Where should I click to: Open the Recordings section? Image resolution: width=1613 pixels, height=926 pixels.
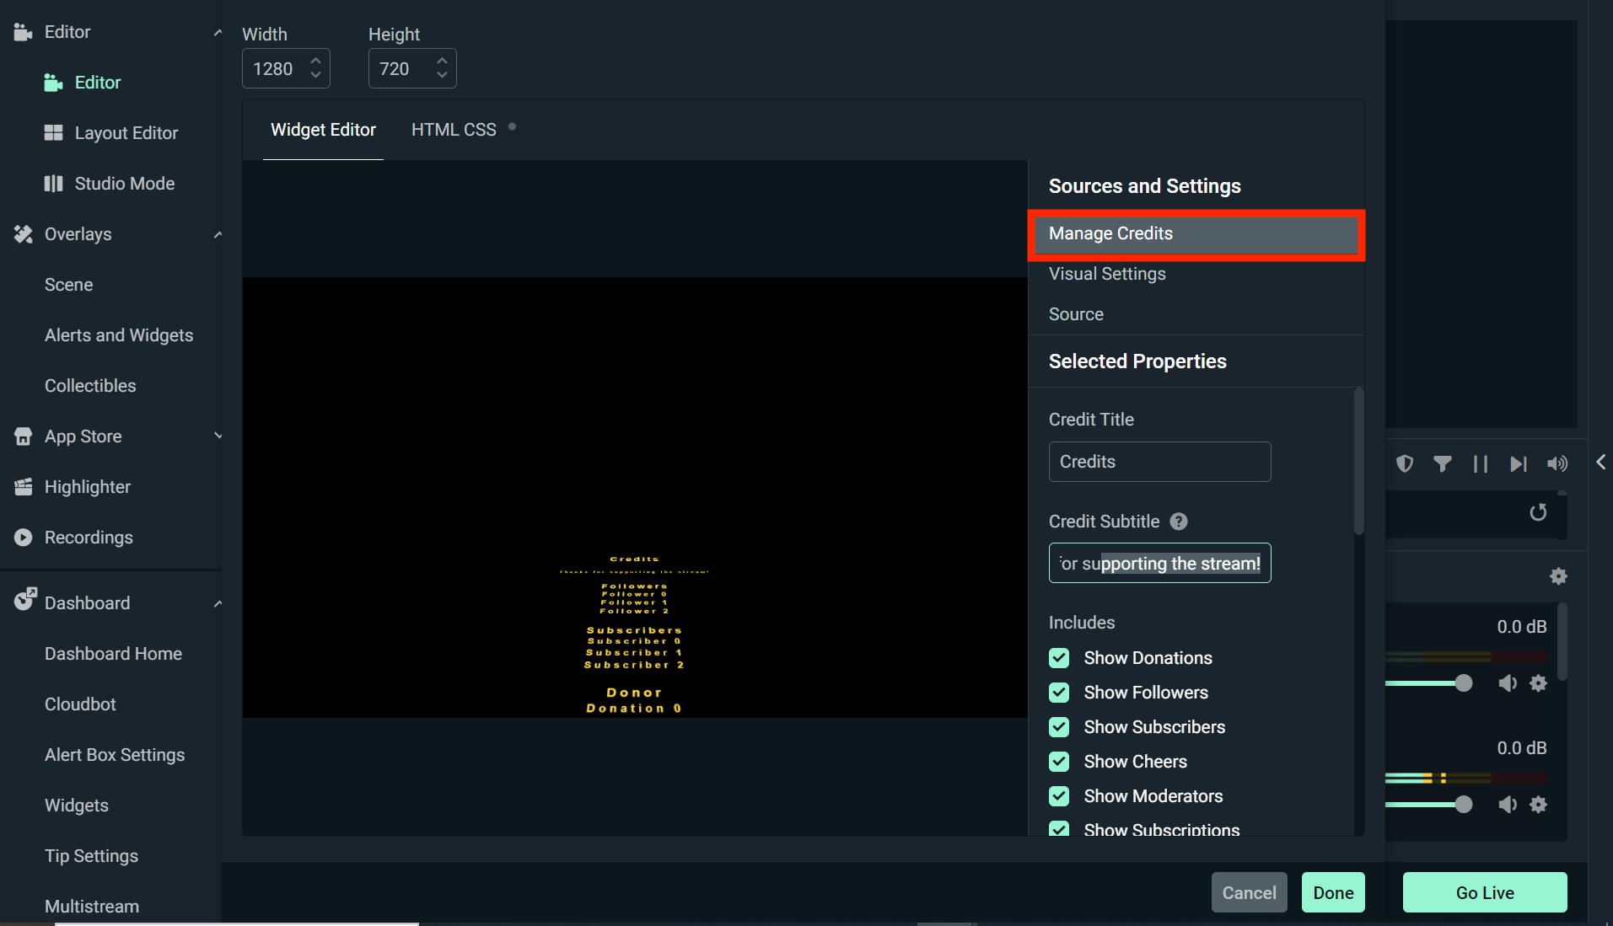click(x=89, y=537)
